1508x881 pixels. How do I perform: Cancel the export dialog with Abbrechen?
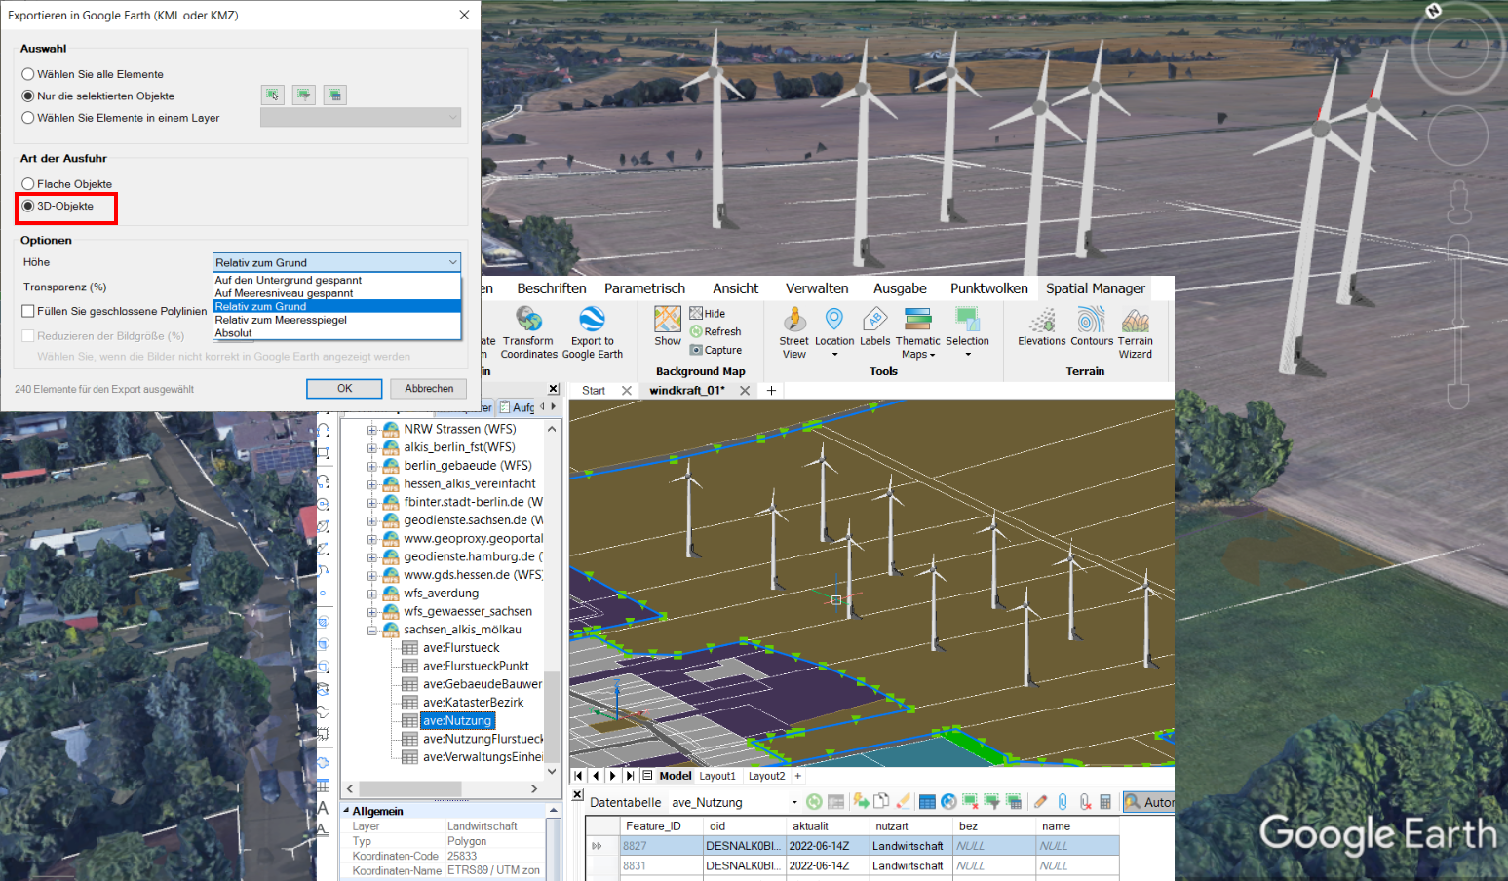[x=428, y=388]
